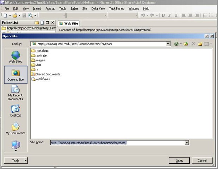Image resolution: width=218 pixels, height=169 pixels.
Task: Go up one level in dialog
Action: coord(186,44)
